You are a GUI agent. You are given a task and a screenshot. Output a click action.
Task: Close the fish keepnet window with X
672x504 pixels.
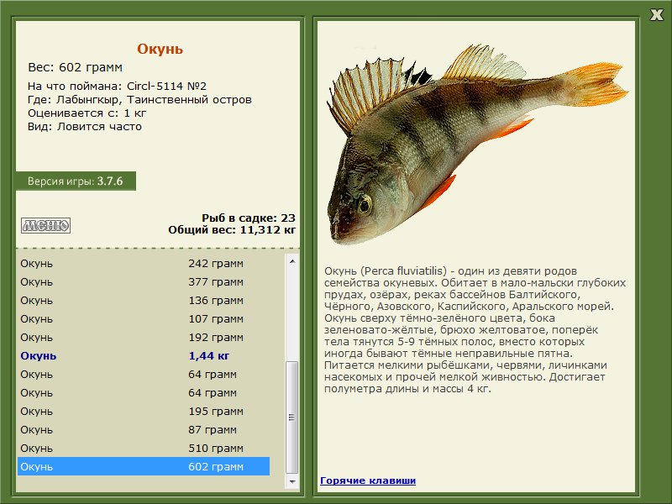click(x=656, y=15)
